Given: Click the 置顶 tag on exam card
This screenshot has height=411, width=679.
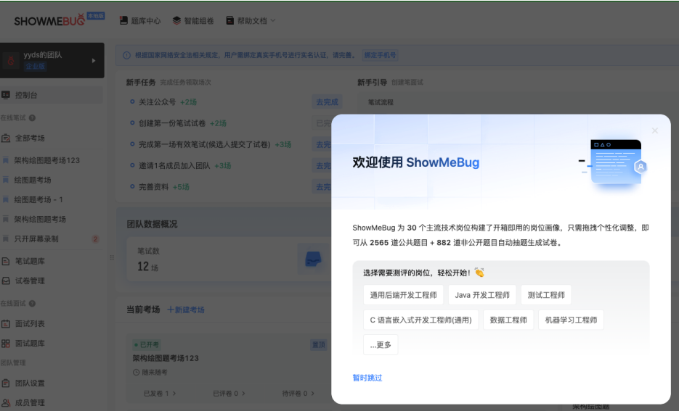Looking at the screenshot, I should (x=319, y=345).
